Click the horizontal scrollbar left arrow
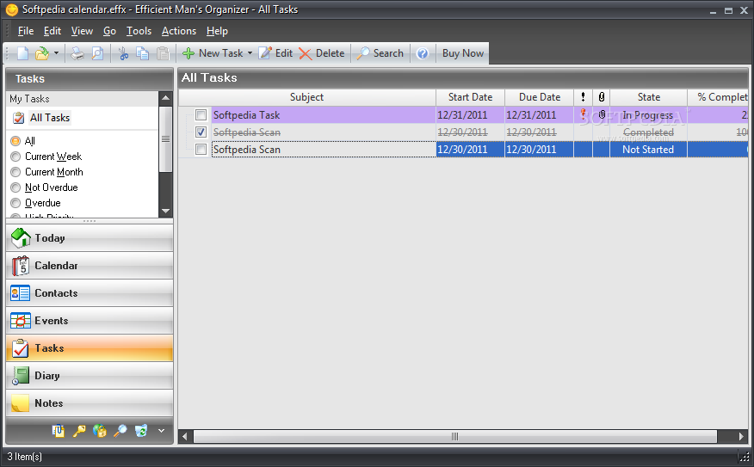This screenshot has height=467, width=754. point(185,436)
